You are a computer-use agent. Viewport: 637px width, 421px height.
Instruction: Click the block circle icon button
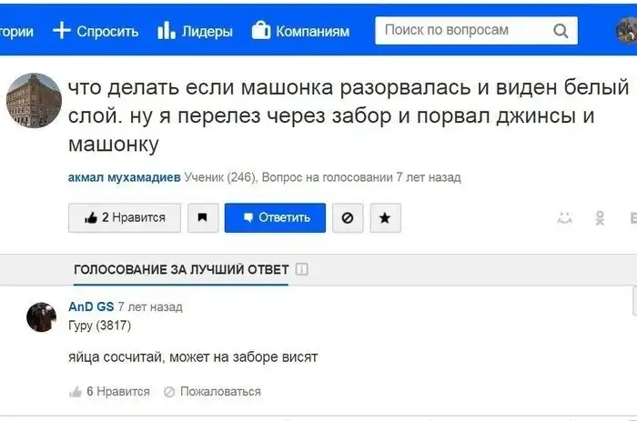coord(348,218)
